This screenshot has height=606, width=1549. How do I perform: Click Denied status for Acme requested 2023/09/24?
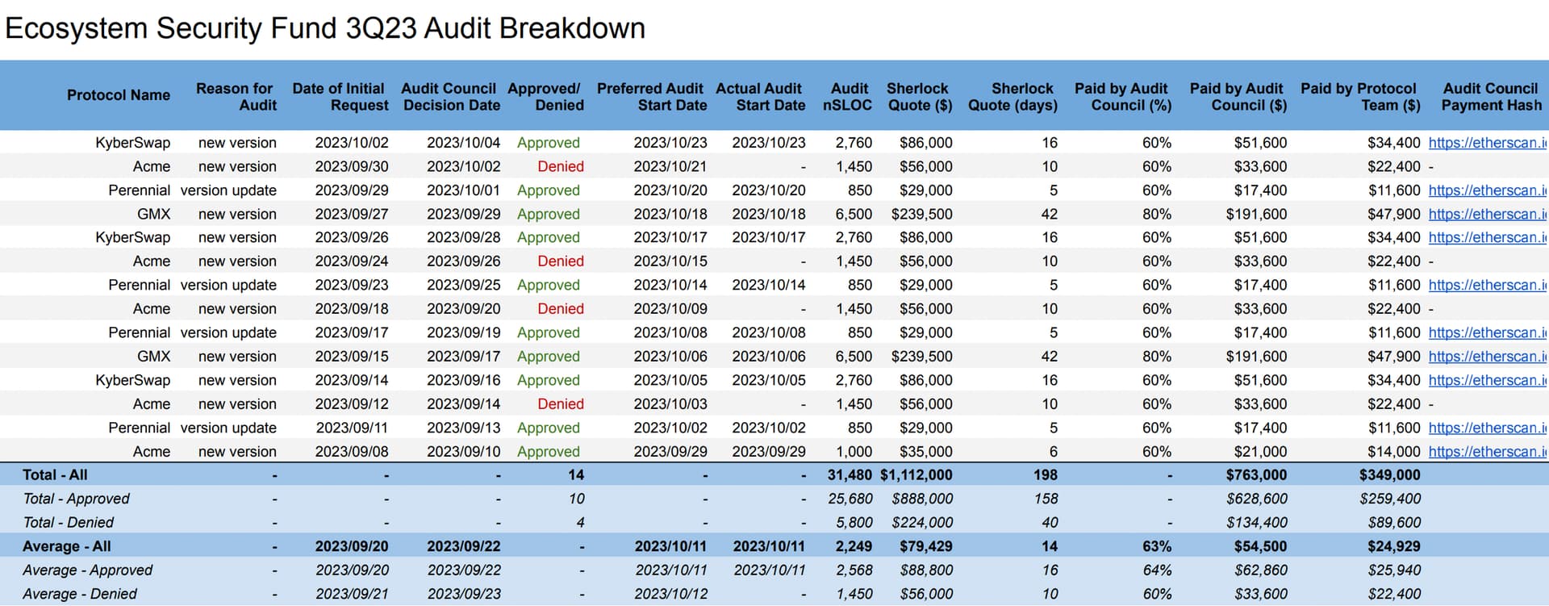pyautogui.click(x=561, y=261)
